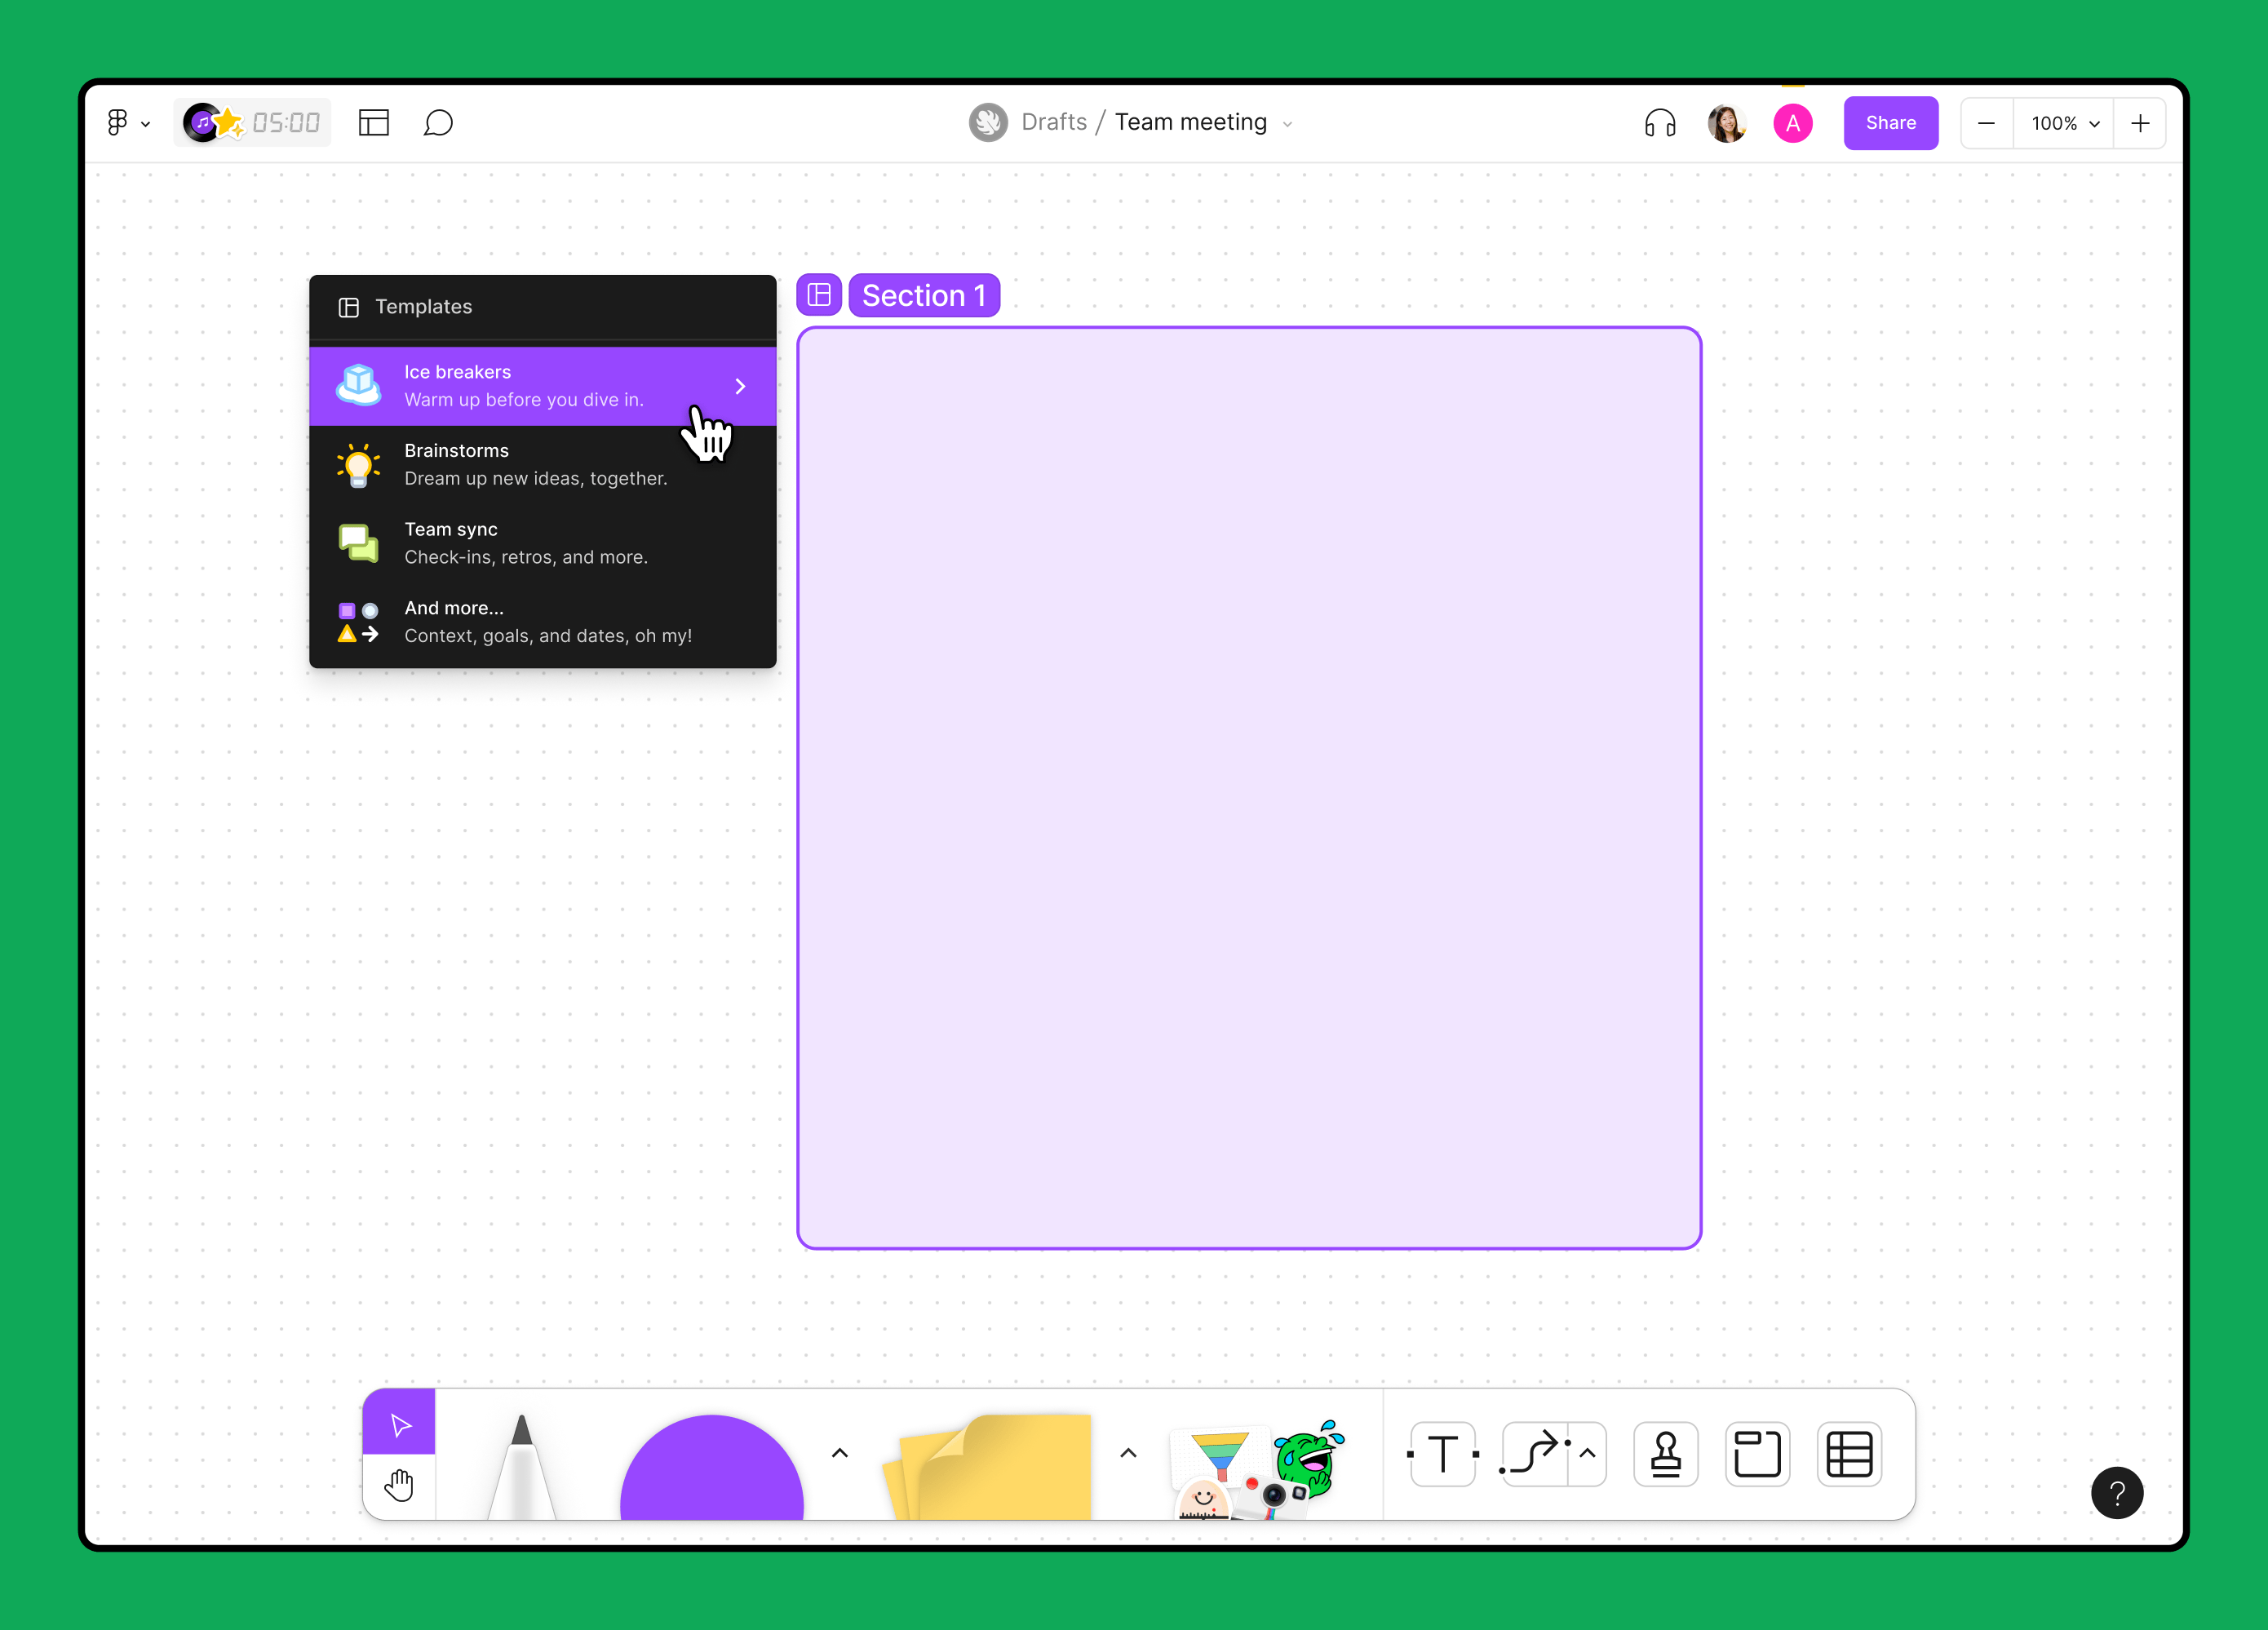This screenshot has height=1630, width=2268.
Task: Select the text tool
Action: pyautogui.click(x=1442, y=1453)
